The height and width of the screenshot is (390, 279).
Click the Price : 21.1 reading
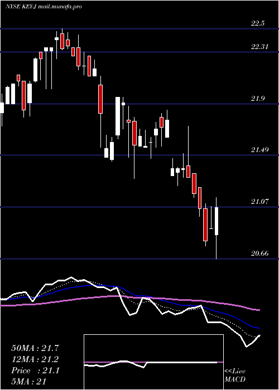pos(35,370)
